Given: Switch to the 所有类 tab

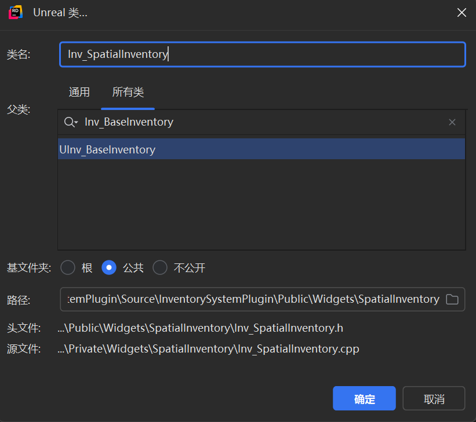Looking at the screenshot, I should 128,92.
